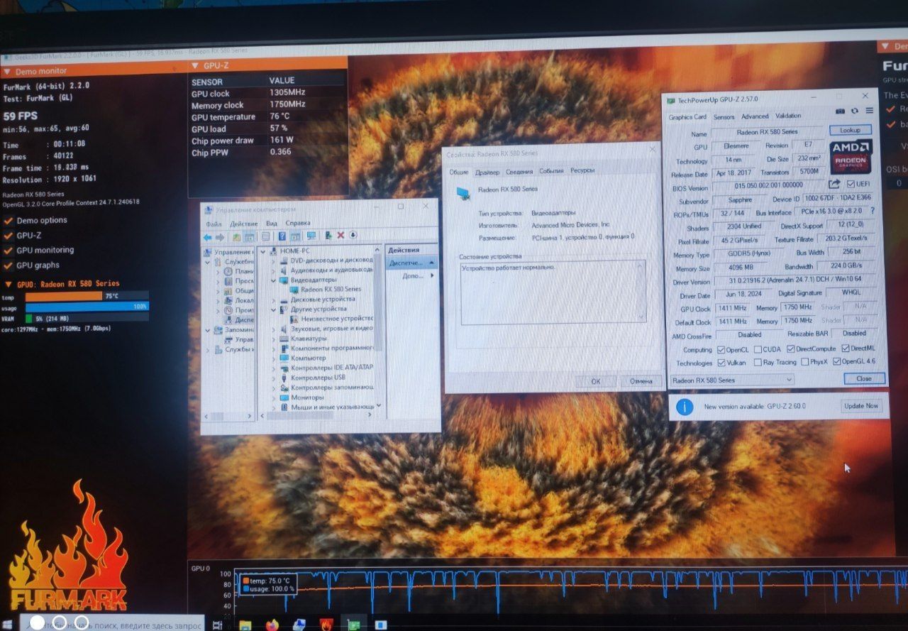Viewport: 908px width, 631px height.
Task: Click the GPU-Z screenshot camera icon
Action: 841,111
